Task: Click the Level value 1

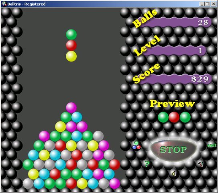Action: coord(200,51)
